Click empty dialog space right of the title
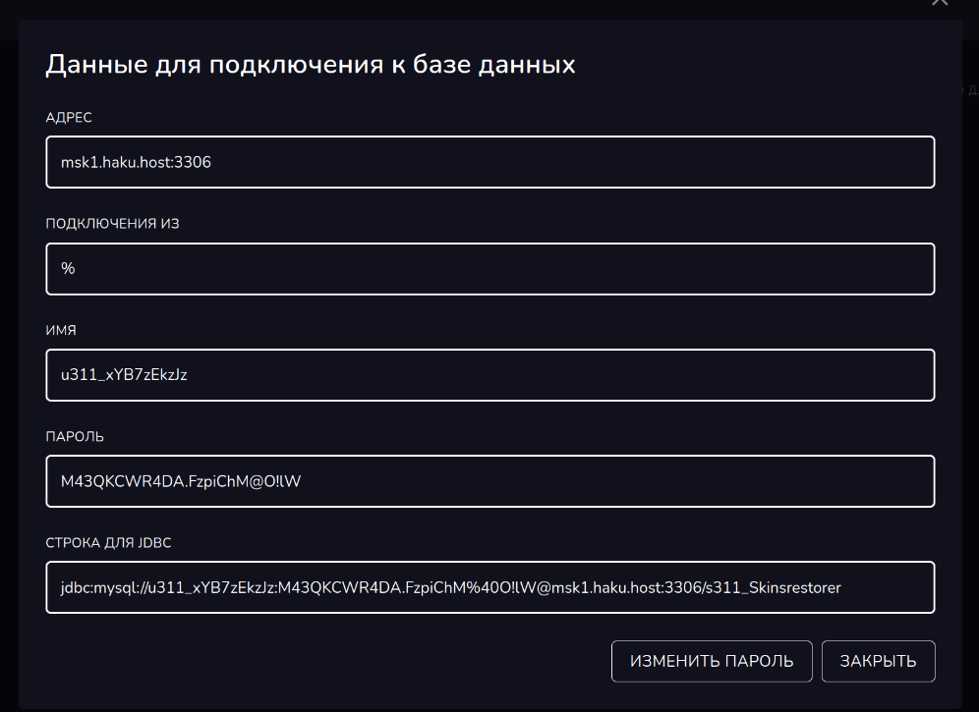Viewport: 979px width, 712px height. click(767, 65)
